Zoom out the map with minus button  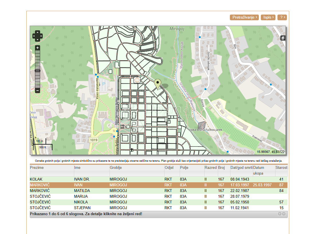coord(38,91)
